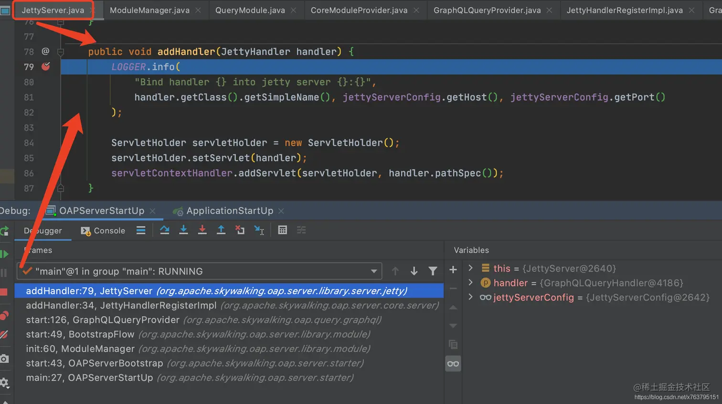Move watch down in Variables panel
Image resolution: width=722 pixels, height=404 pixels.
(453, 326)
